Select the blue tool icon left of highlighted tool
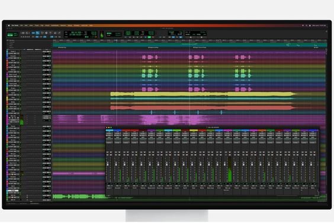The width and height of the screenshot is (334, 223). tap(33, 33)
